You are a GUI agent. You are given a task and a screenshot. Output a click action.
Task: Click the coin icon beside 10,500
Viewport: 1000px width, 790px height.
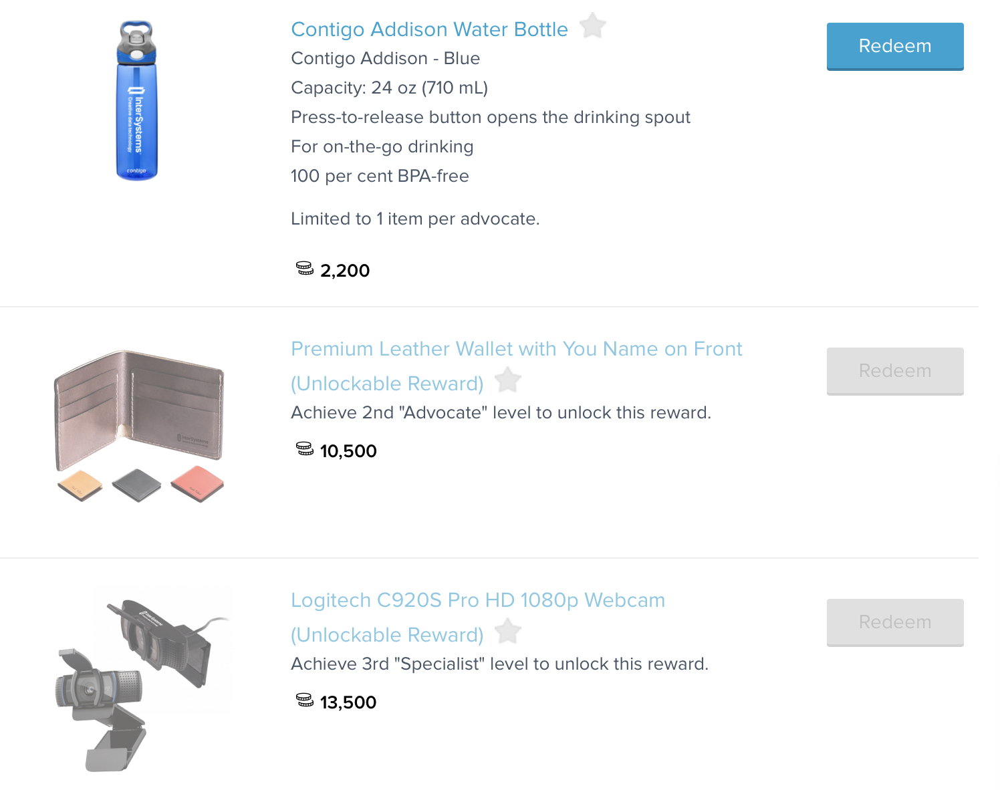305,449
